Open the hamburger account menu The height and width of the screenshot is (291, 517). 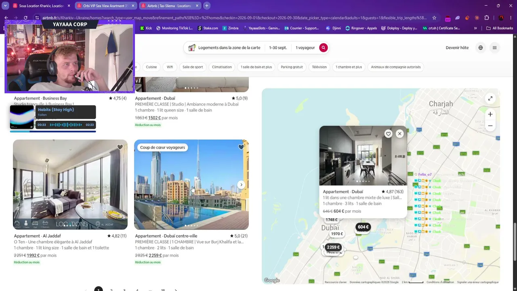(494, 48)
